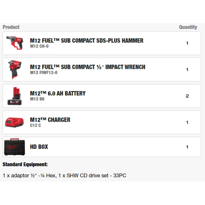Click model number M12 FIWF12-0
This screenshot has height=205, width=205.
(x=44, y=73)
